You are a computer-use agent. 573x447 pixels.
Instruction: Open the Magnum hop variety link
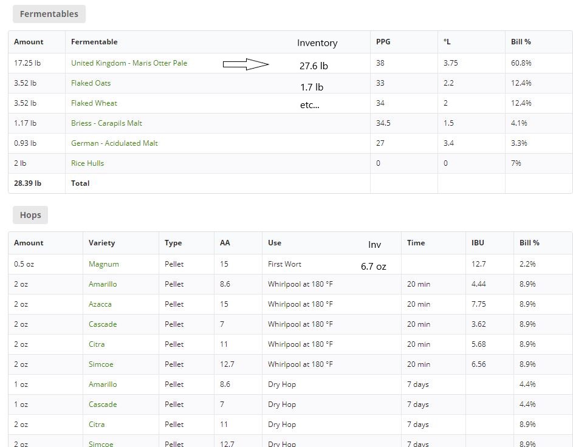click(x=103, y=264)
